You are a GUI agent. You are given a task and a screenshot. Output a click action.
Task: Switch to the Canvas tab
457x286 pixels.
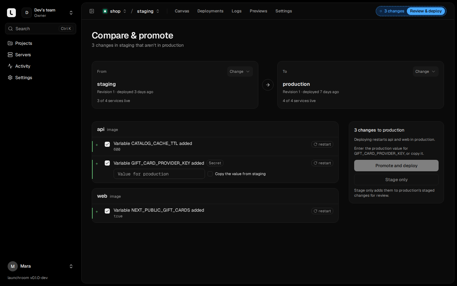click(182, 11)
